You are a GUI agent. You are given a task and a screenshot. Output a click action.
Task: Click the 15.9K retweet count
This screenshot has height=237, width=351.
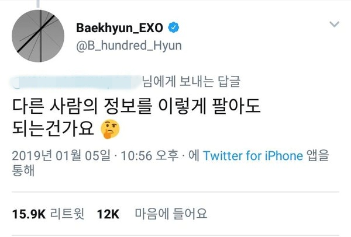tap(29, 214)
